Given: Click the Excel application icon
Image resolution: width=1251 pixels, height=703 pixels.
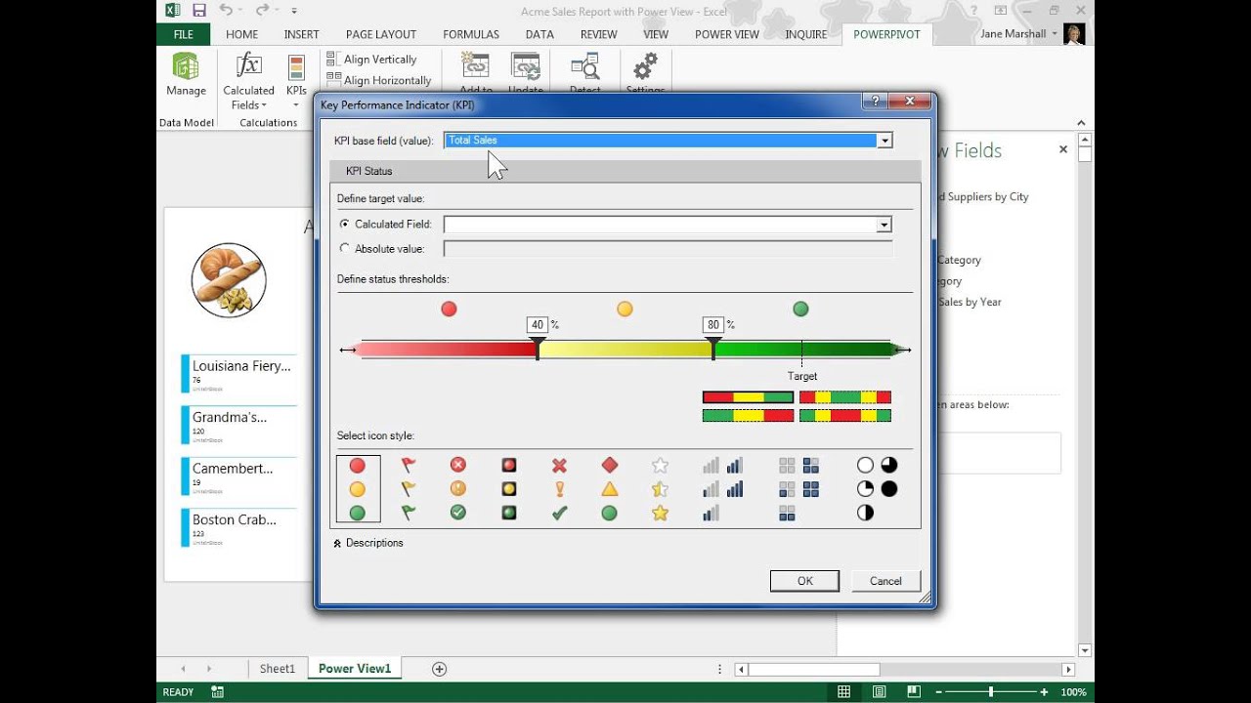Looking at the screenshot, I should click(172, 11).
